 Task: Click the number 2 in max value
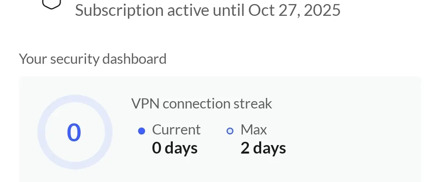[245, 148]
